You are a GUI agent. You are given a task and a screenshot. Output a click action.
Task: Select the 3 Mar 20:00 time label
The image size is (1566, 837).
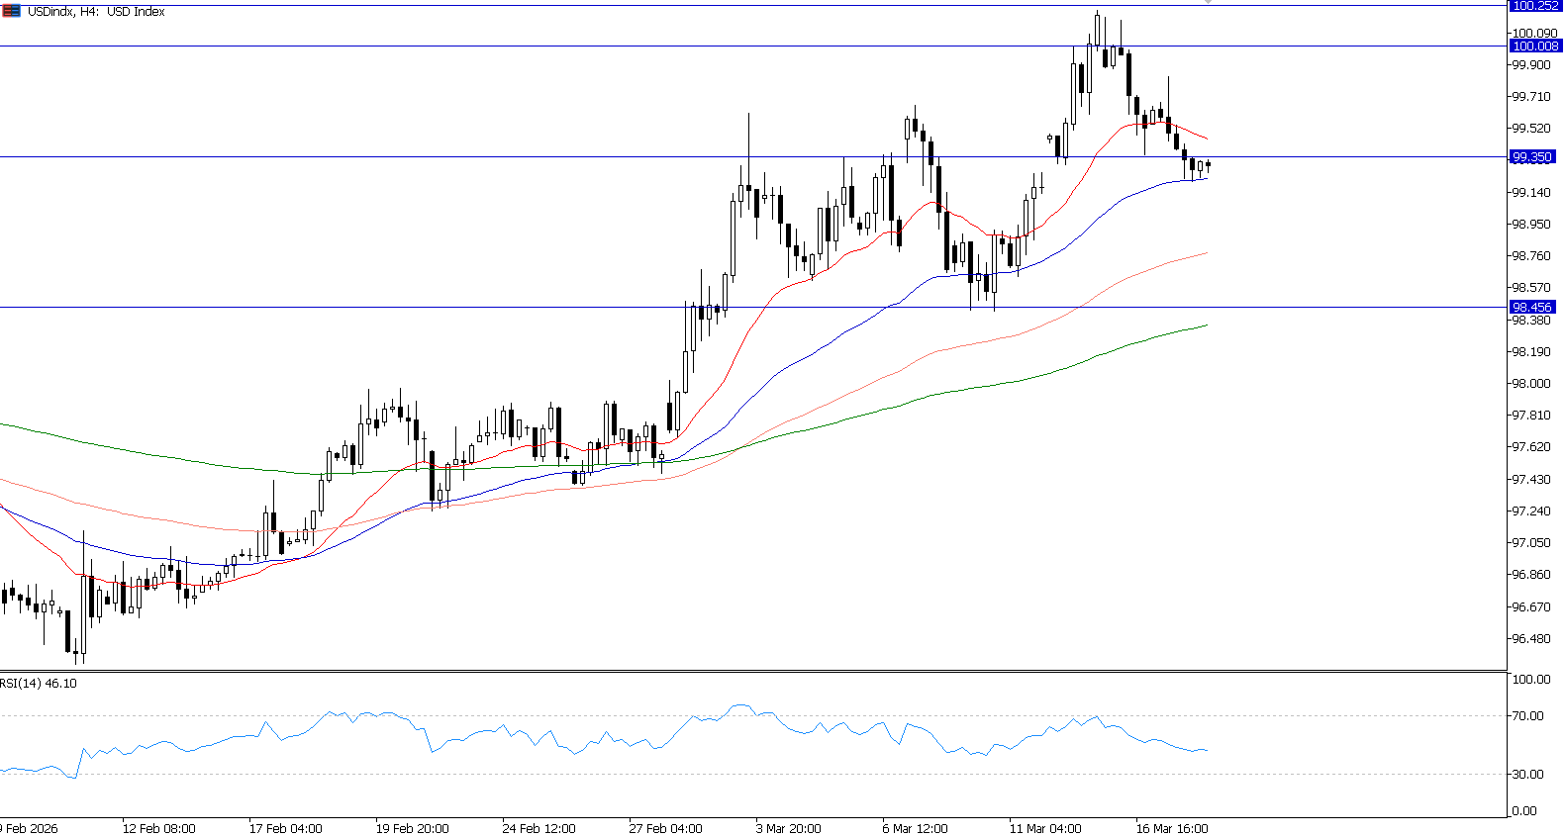(788, 829)
